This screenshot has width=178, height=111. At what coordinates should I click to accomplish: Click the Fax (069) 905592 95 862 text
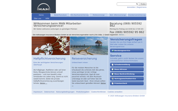pyautogui.click(x=127, y=32)
